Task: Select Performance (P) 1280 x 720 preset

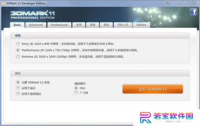Action: [18, 50]
